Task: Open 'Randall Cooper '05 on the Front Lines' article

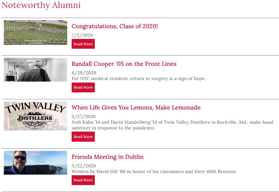Action: [x=124, y=64]
